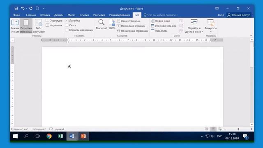Open PowerPoint from the taskbar
Image resolution: width=263 pixels, height=148 pixels.
83,136
